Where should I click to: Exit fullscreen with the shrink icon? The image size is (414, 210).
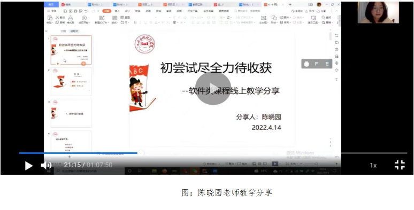[x=400, y=165]
